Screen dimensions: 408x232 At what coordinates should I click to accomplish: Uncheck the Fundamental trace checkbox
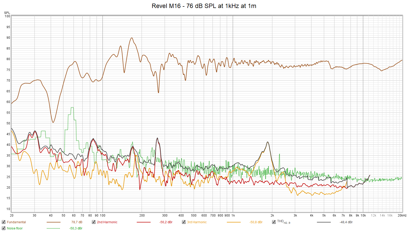coord(4,222)
